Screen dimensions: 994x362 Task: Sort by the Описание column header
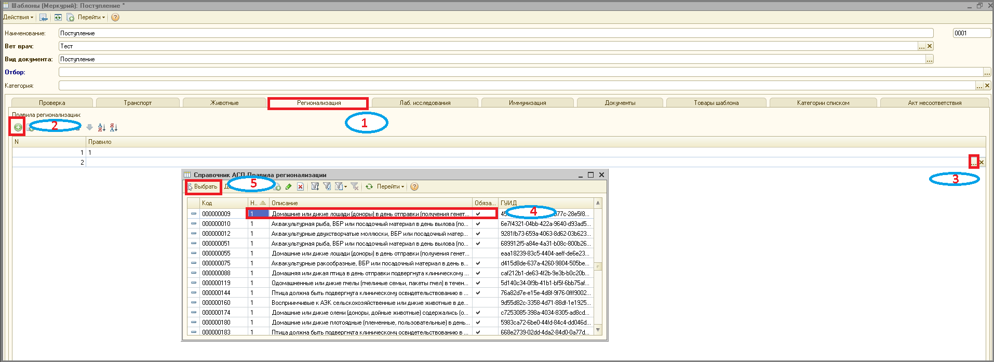pyautogui.click(x=371, y=203)
